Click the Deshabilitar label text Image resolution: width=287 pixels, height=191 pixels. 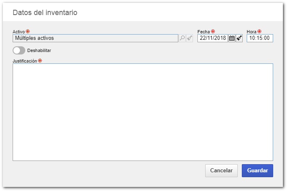tap(39, 50)
